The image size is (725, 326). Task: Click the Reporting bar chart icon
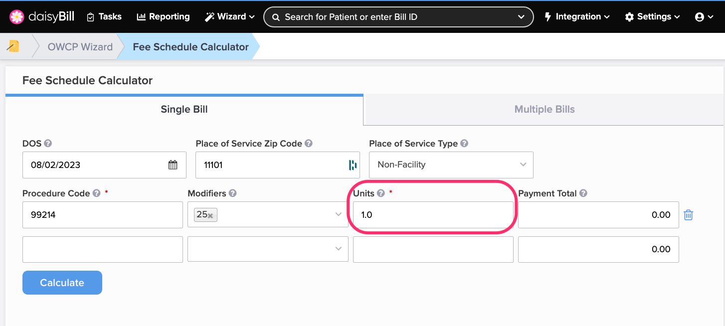point(141,16)
